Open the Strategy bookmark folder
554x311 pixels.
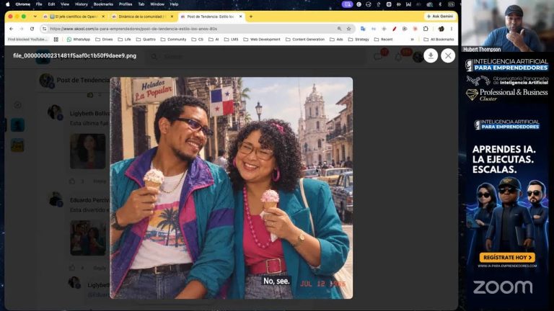[x=359, y=40]
